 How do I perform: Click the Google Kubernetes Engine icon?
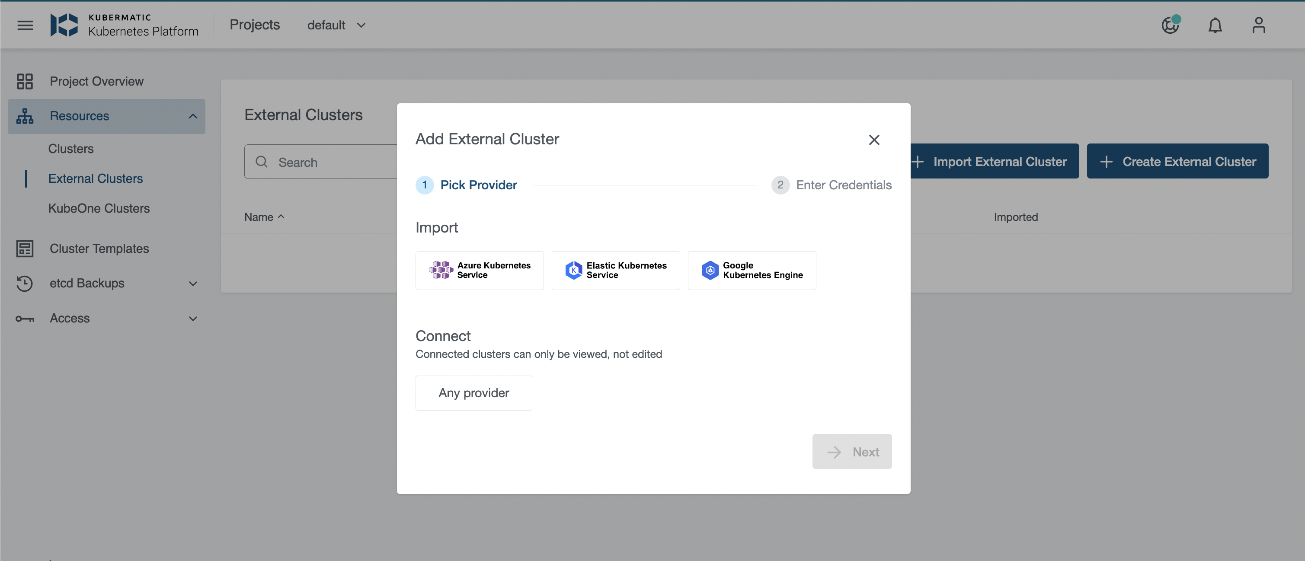point(708,270)
